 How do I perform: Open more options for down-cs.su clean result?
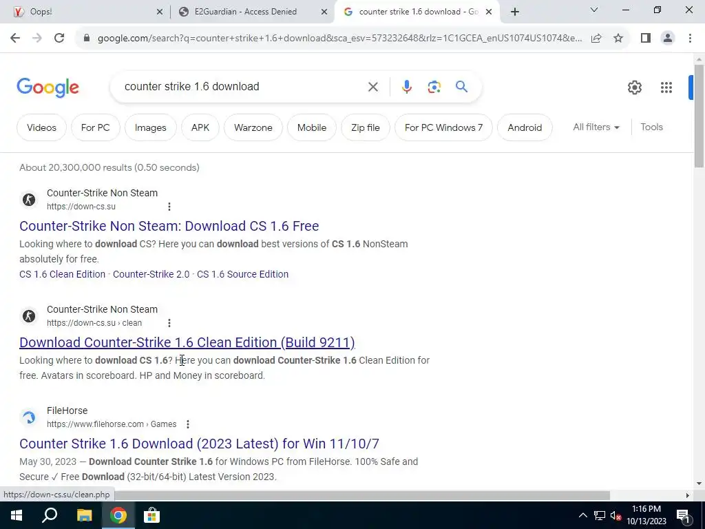click(169, 323)
